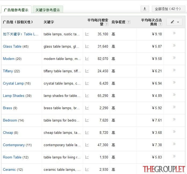The image size is (187, 174).
Task: Click 全部添加 (42个) button
Action: point(168,9)
